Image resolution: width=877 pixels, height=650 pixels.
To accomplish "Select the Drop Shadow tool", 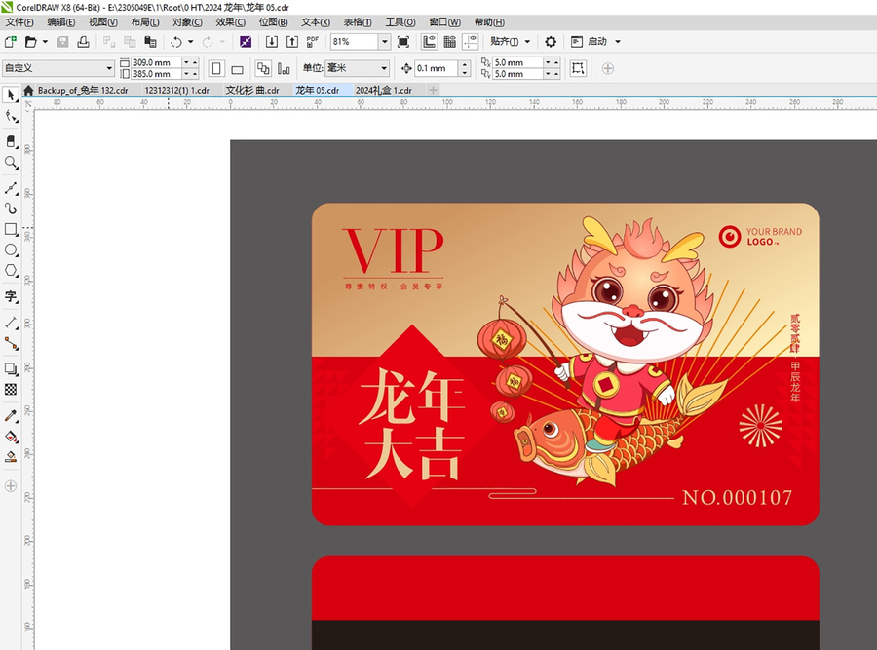I will [11, 368].
